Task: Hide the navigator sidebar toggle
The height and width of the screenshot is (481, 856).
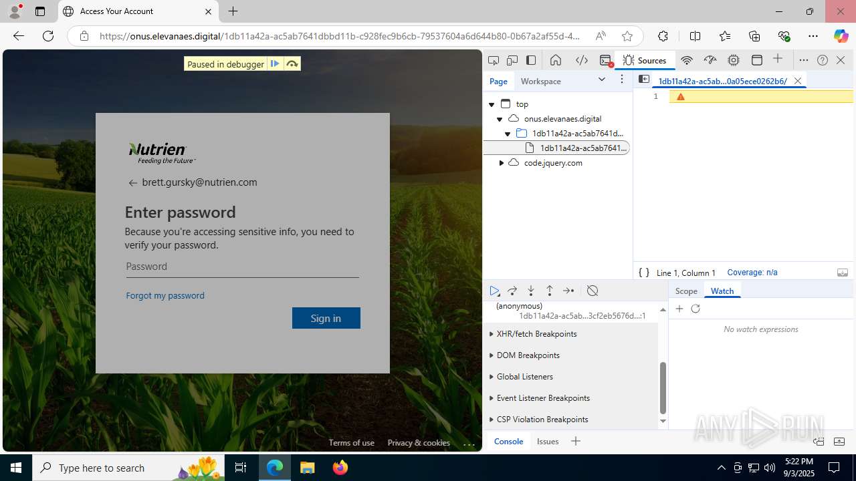Action: [x=644, y=79]
